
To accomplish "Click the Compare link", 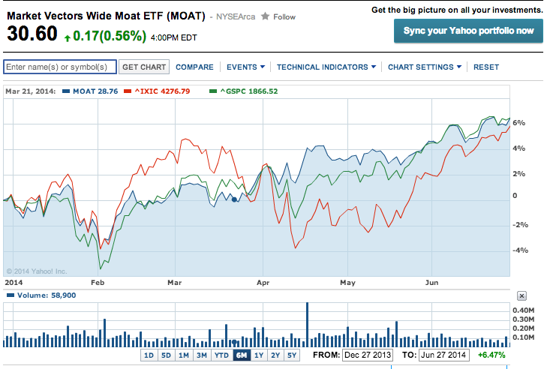I will tap(194, 67).
